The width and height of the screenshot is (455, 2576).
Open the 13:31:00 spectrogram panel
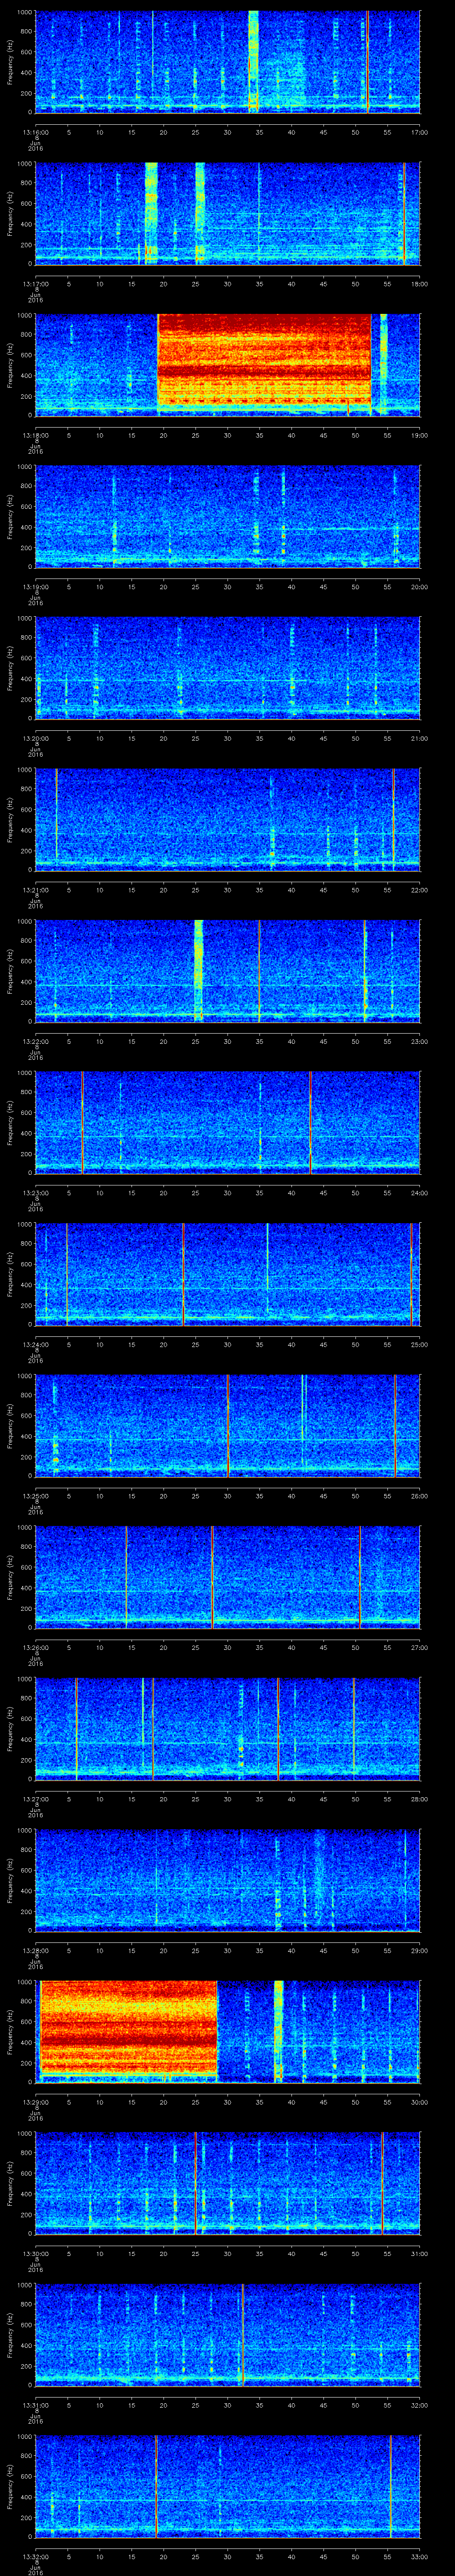pos(228,2335)
